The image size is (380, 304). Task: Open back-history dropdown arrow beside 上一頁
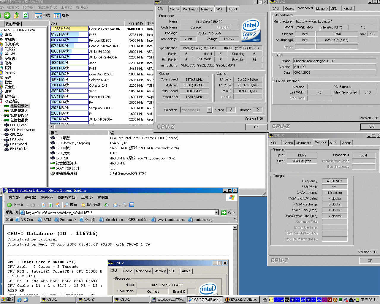pos(27,205)
